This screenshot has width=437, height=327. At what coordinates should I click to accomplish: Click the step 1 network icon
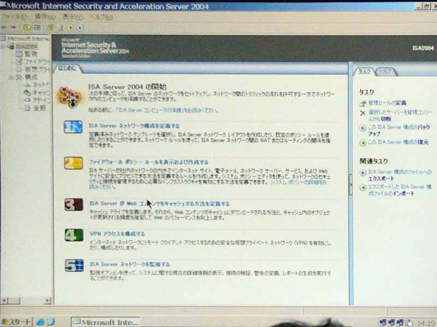tap(73, 127)
